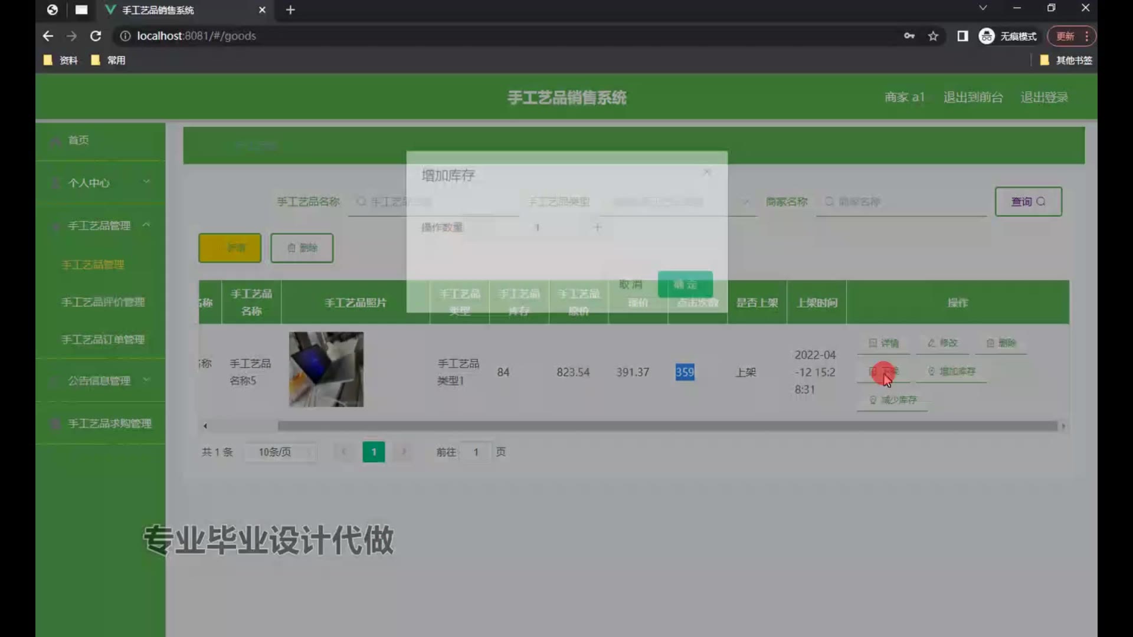The width and height of the screenshot is (1133, 637).
Task: Open 手工艺品评价管理 in the sidebar
Action: click(103, 302)
